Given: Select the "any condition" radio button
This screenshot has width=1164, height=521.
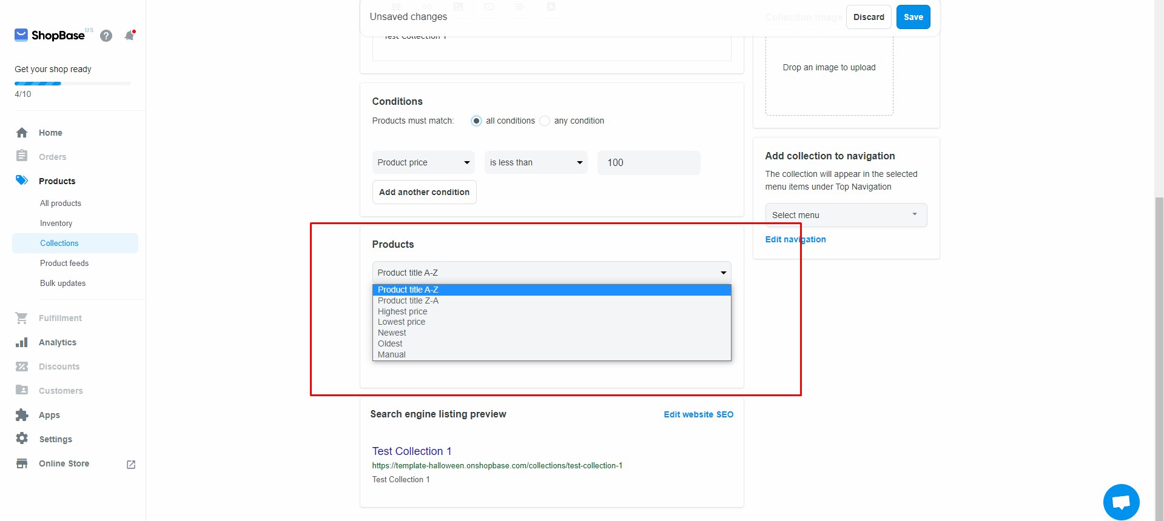Looking at the screenshot, I should pos(545,121).
